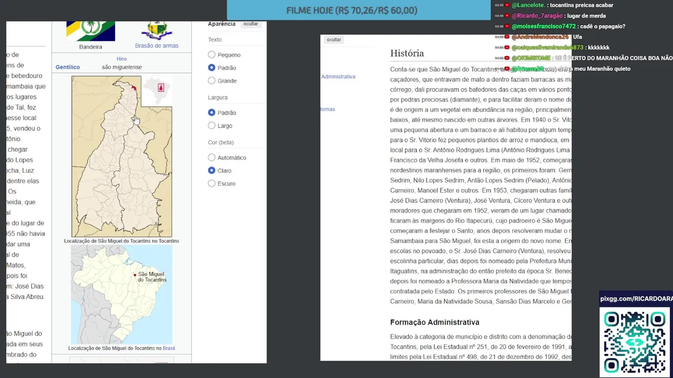Click Brazil inset locator icon on Tocantins map
Image resolution: width=673 pixels, height=378 pixels.
[158, 90]
